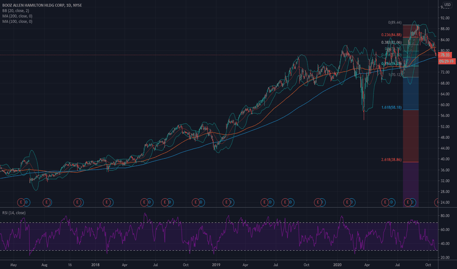Select the 0.786(74.25) Fibonacci level label

[391, 64]
